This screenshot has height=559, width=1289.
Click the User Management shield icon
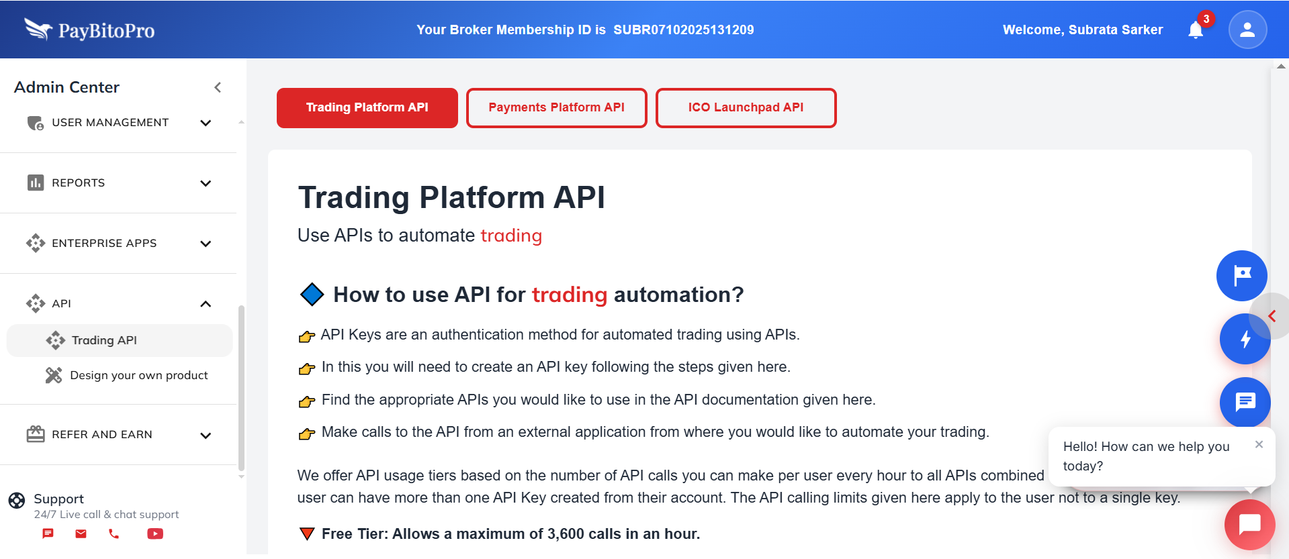coord(36,123)
